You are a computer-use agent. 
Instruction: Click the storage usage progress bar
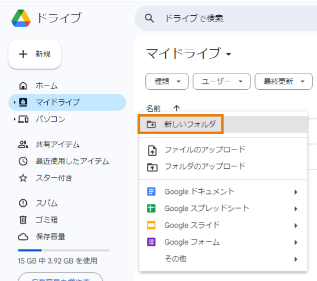pyautogui.click(x=64, y=250)
